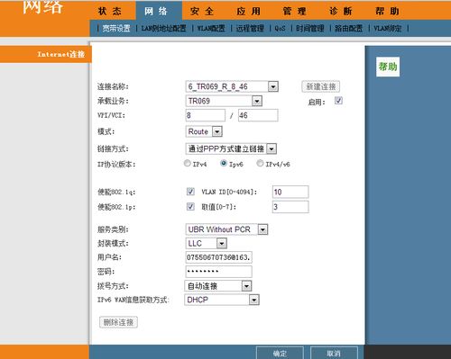Screen dimensions: 451x359
Task: Click the 删除连接 button
Action: pyautogui.click(x=118, y=322)
